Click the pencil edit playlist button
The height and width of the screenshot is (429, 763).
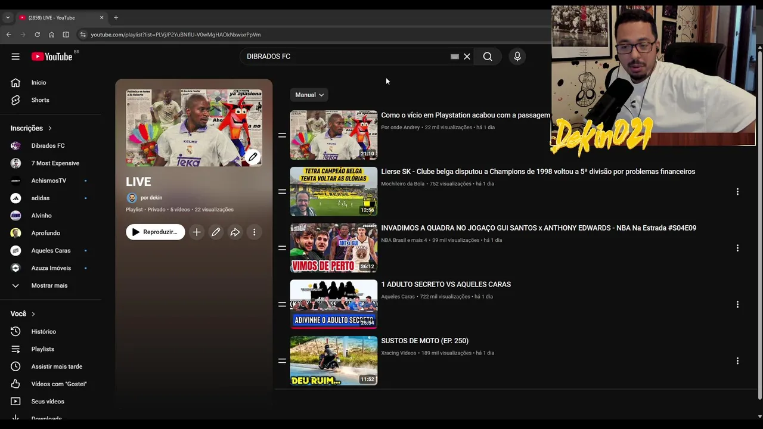point(216,232)
